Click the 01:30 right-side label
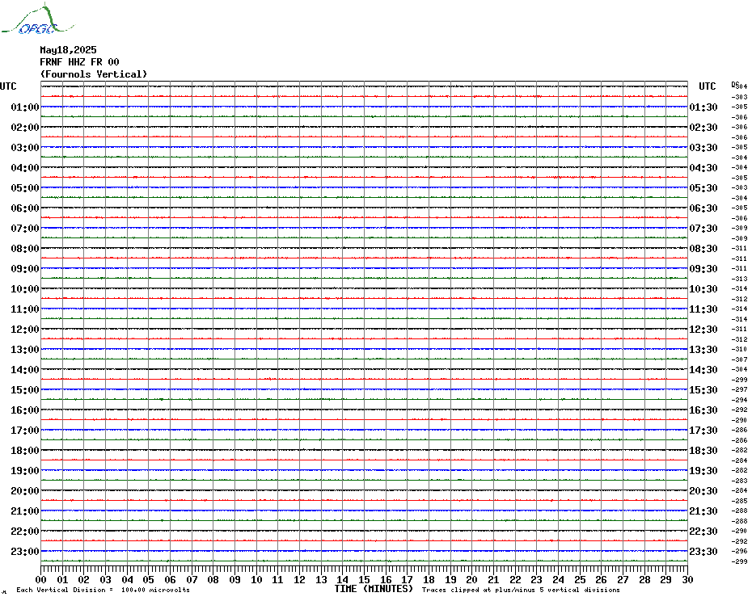Screen dimensions: 752x601 [x=703, y=107]
